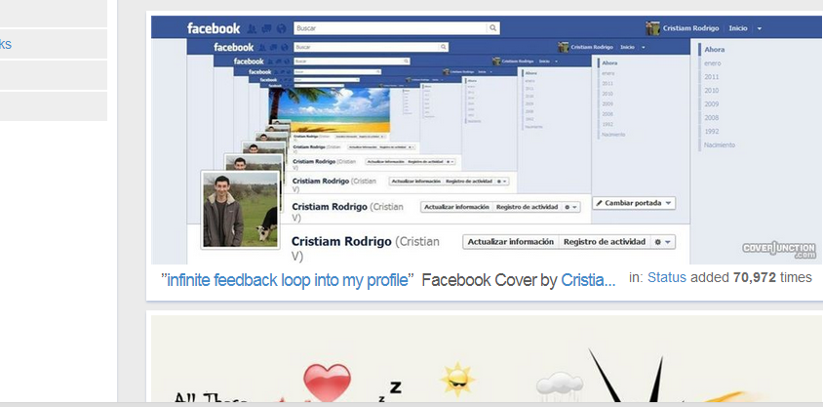
Task: Open the heart and sun weather cover below
Action: tap(486, 359)
